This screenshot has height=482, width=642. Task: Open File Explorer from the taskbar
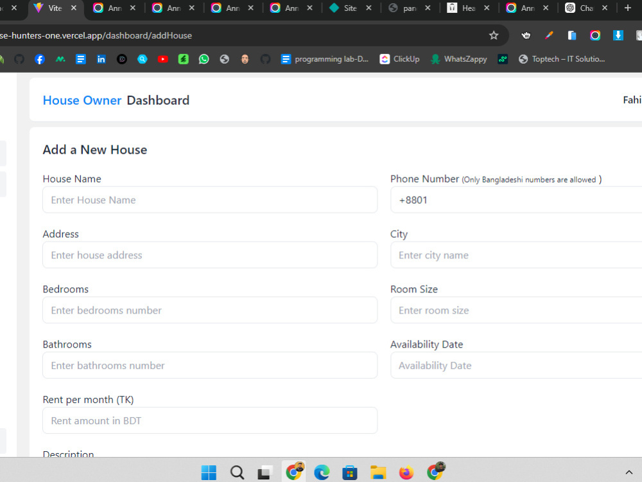click(378, 472)
